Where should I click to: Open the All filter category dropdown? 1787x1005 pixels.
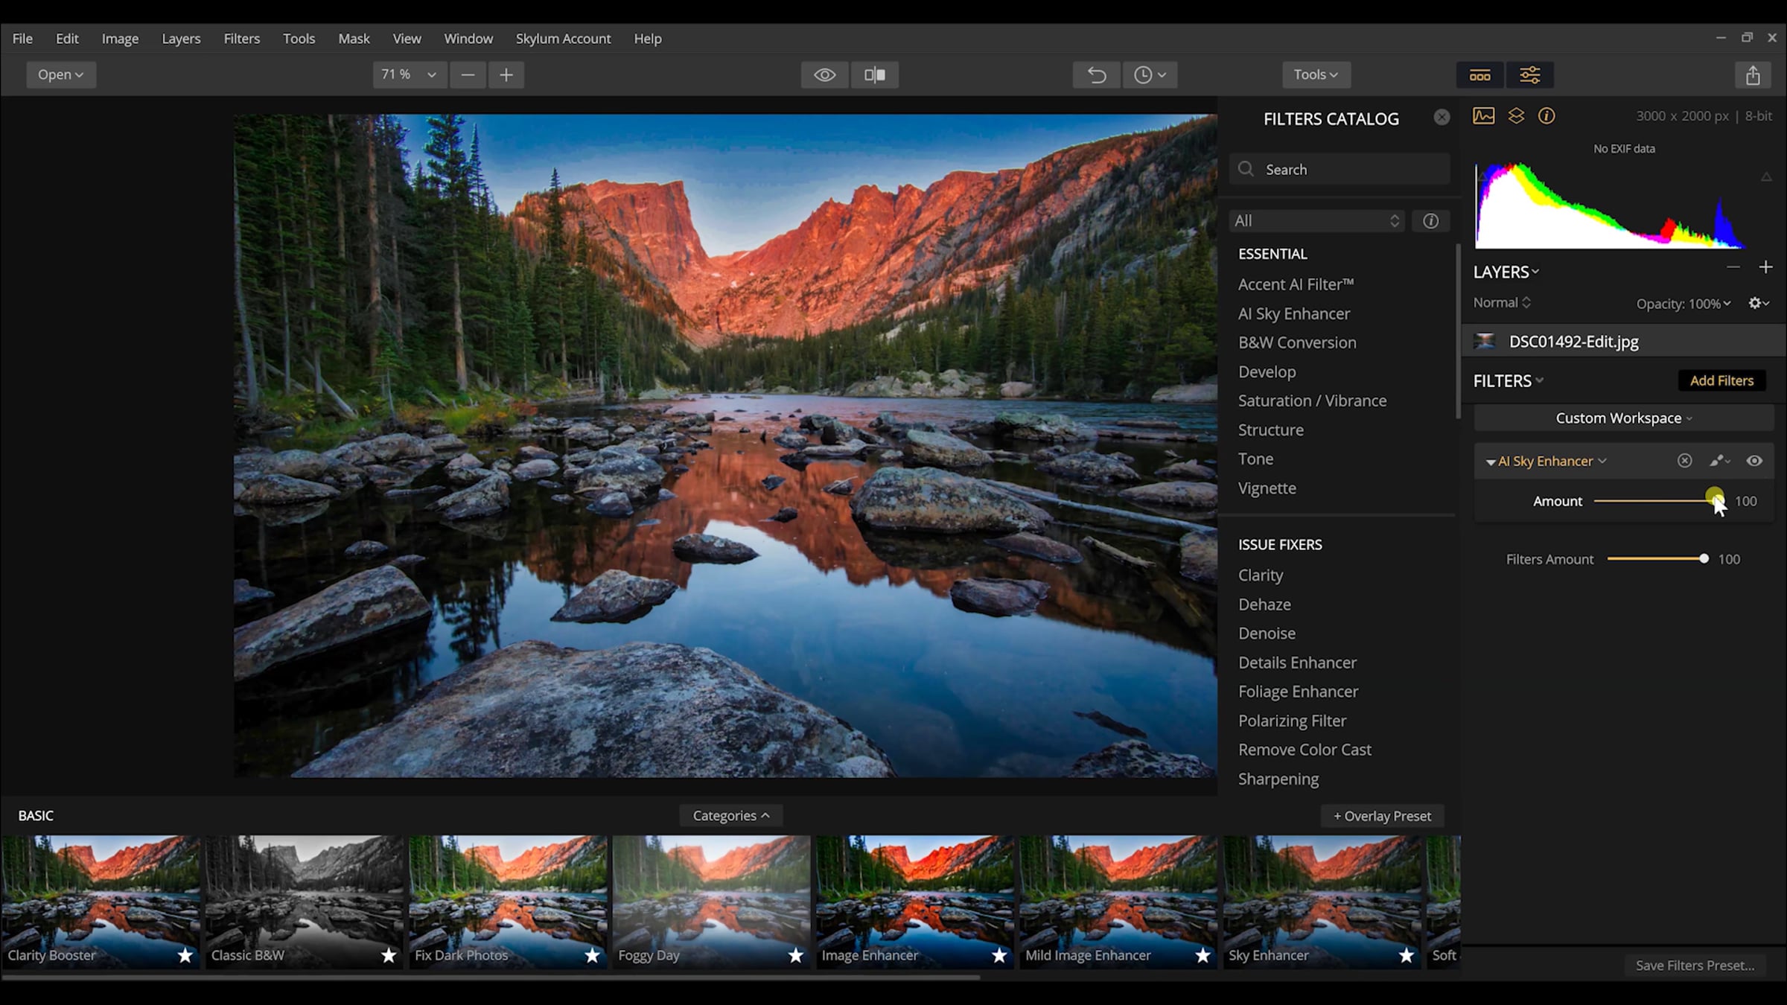coord(1316,221)
